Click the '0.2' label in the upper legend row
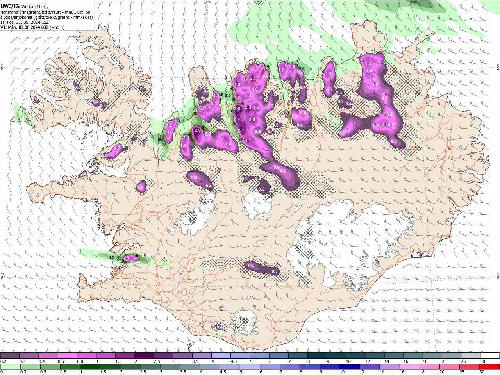Screen dimensions: 500x375 tap(4, 361)
